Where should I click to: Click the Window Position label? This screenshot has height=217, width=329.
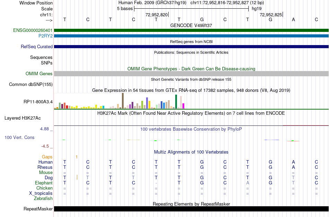pos(36,3)
